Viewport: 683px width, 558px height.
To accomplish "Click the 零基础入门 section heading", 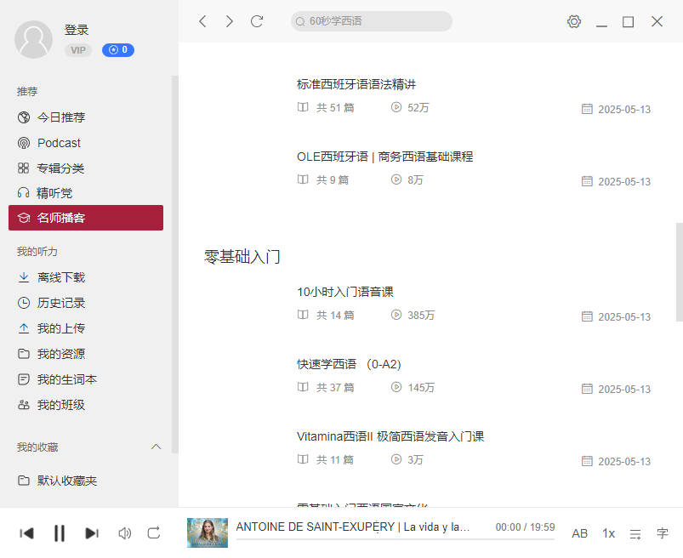I will pyautogui.click(x=242, y=257).
